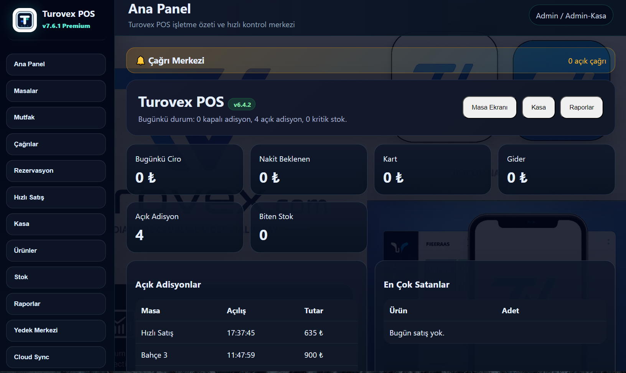Click the Bugünkü durum summary line
The width and height of the screenshot is (626, 373).
pyautogui.click(x=242, y=119)
